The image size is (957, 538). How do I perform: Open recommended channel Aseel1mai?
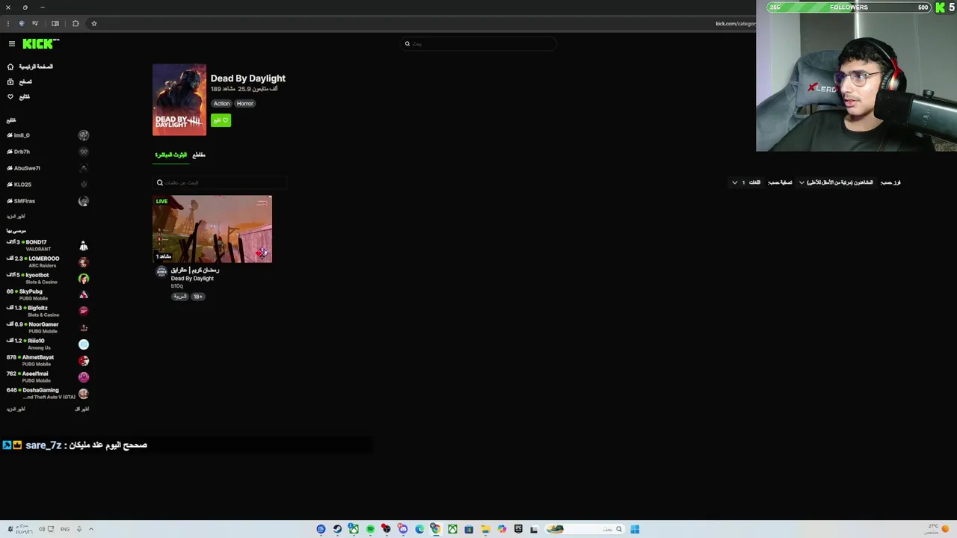point(48,377)
